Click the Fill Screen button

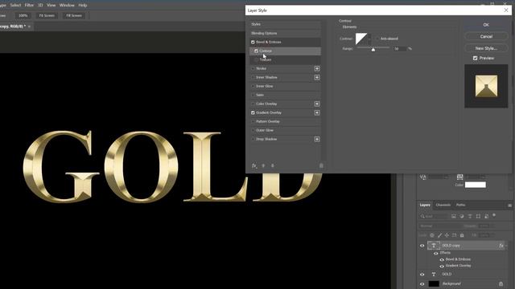click(74, 16)
